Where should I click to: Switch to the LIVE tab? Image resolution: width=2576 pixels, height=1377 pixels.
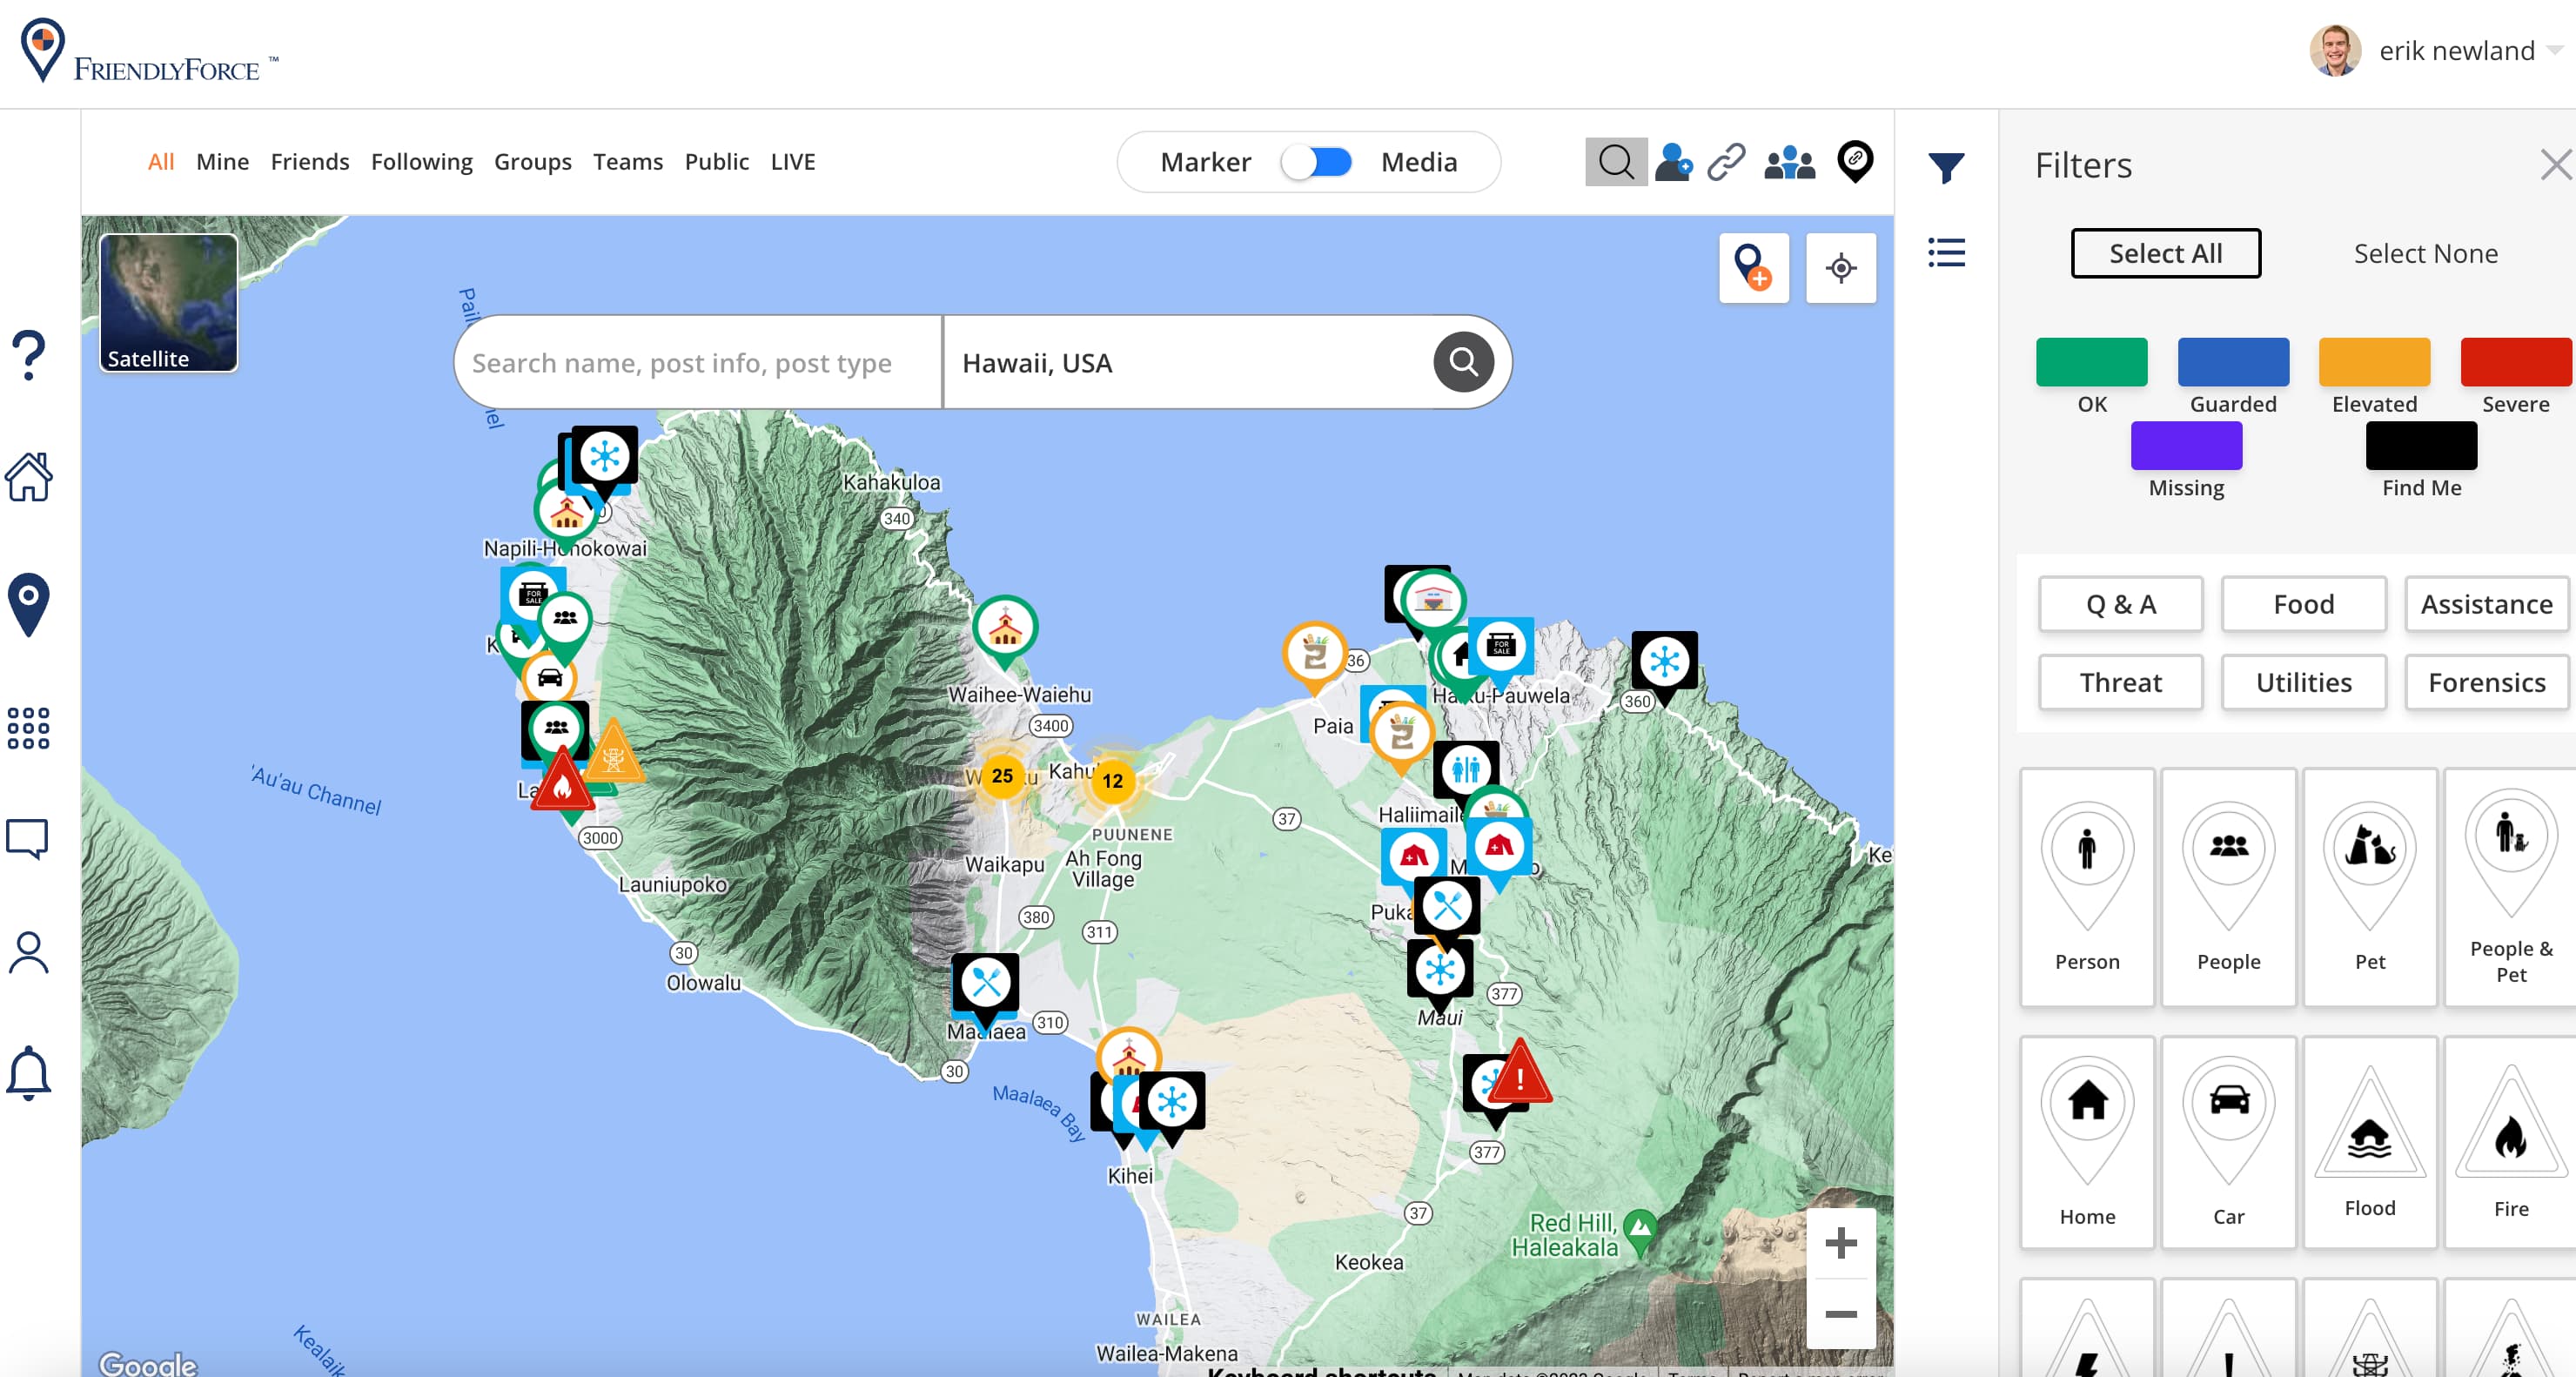792,161
